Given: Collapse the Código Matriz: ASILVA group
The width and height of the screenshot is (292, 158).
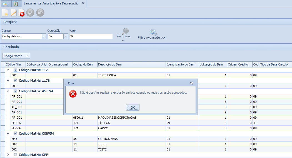Looking at the screenshot, I should click(8, 91).
